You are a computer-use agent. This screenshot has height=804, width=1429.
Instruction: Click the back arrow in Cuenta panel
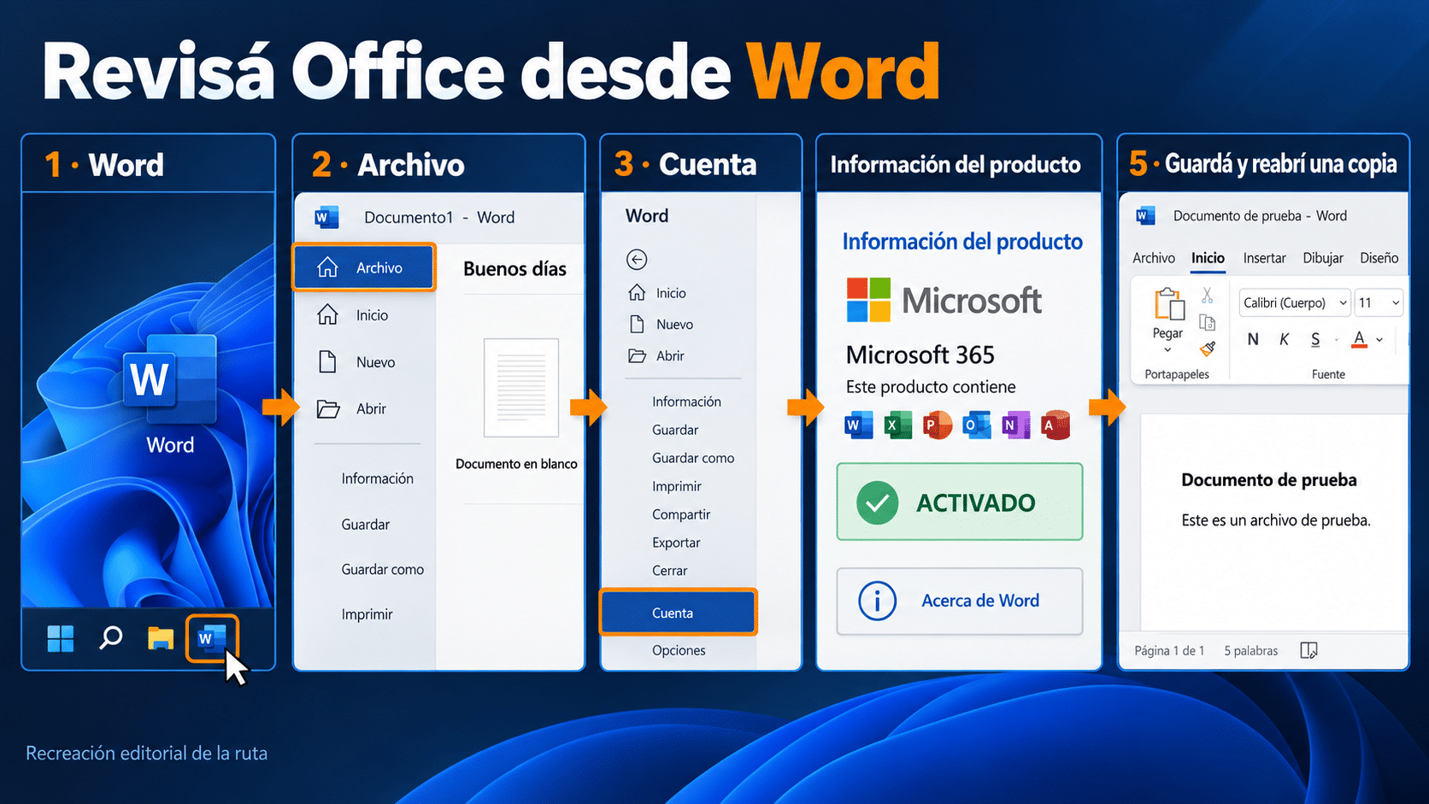tap(637, 259)
